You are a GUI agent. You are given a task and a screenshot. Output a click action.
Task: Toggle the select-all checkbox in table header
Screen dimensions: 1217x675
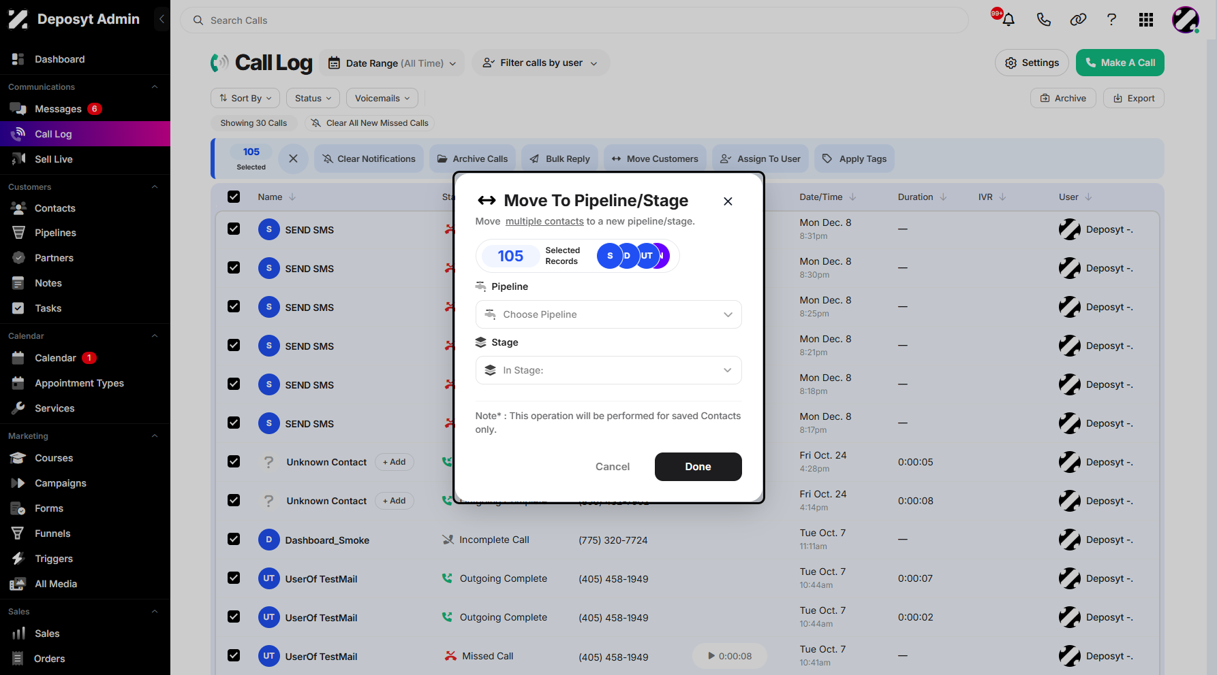pyautogui.click(x=234, y=197)
